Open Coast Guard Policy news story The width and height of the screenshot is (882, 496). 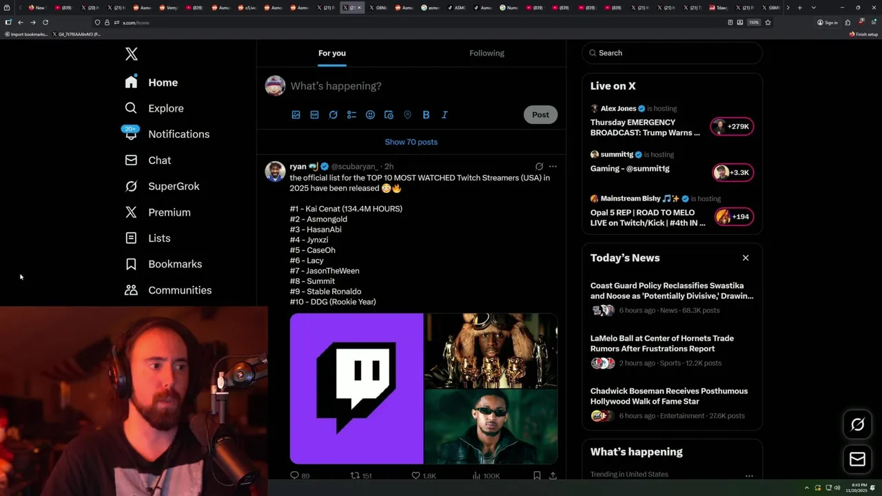(672, 298)
